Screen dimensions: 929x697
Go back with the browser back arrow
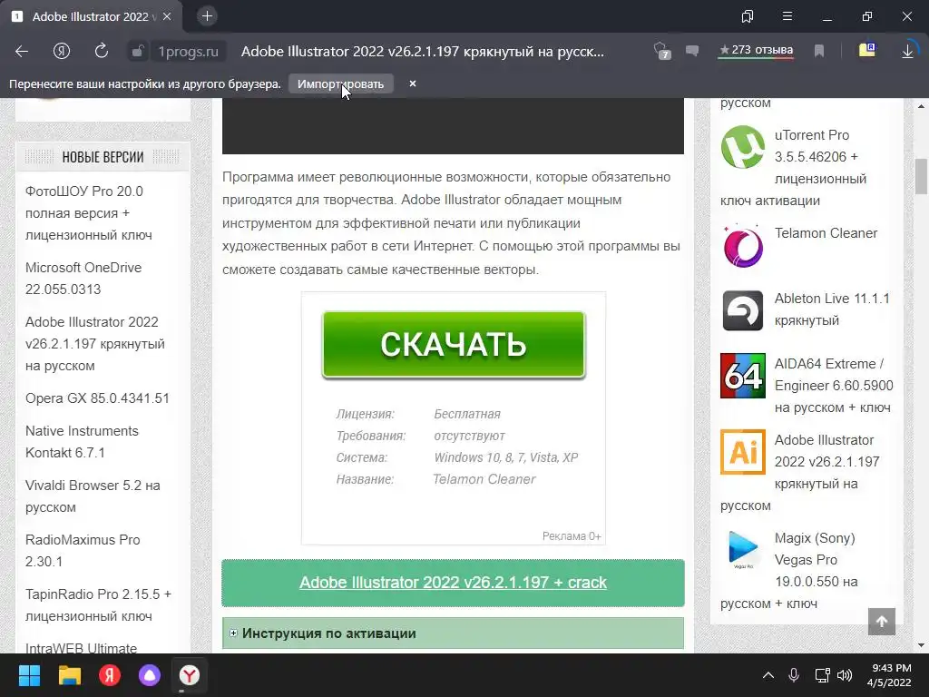[22, 52]
